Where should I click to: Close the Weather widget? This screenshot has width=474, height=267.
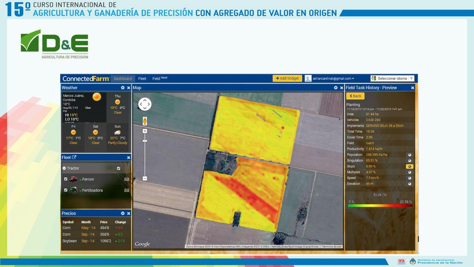pyautogui.click(x=129, y=88)
